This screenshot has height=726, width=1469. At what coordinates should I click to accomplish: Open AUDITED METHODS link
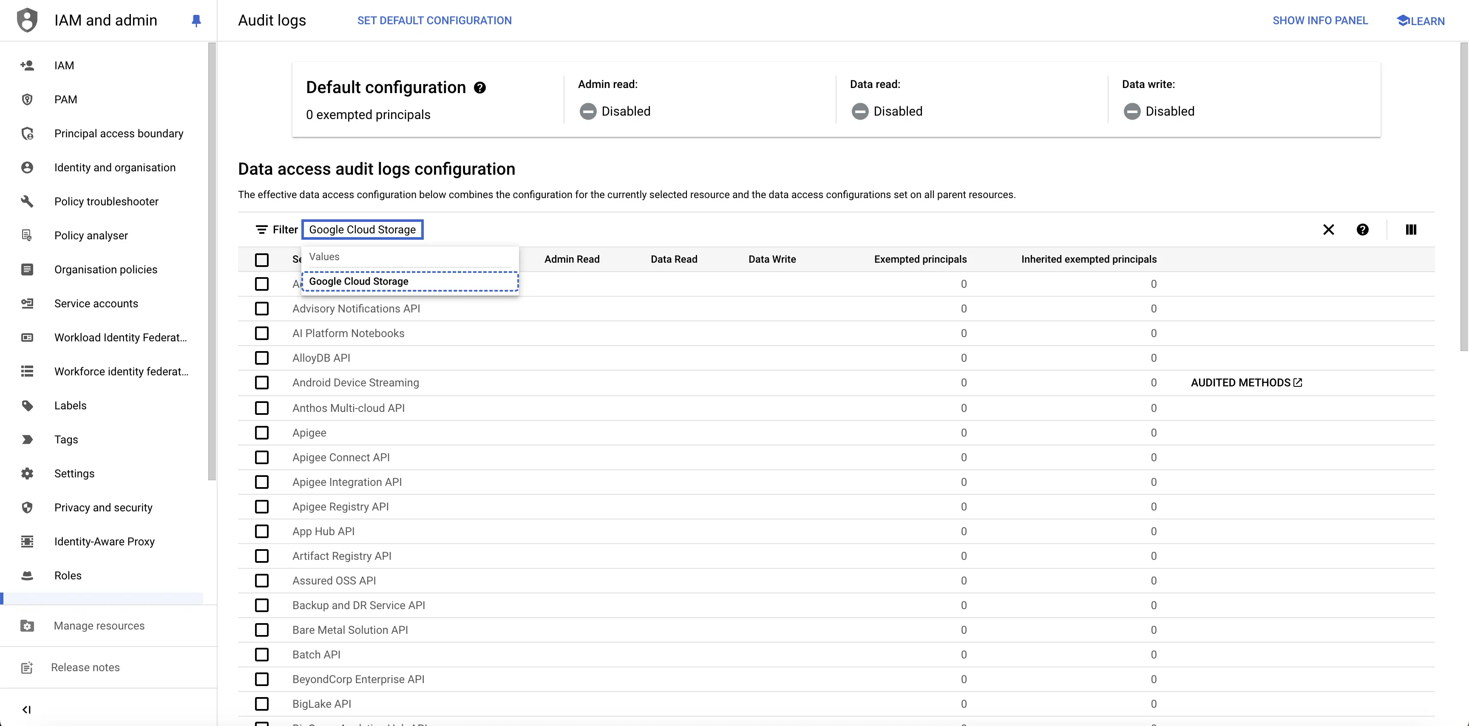1246,383
